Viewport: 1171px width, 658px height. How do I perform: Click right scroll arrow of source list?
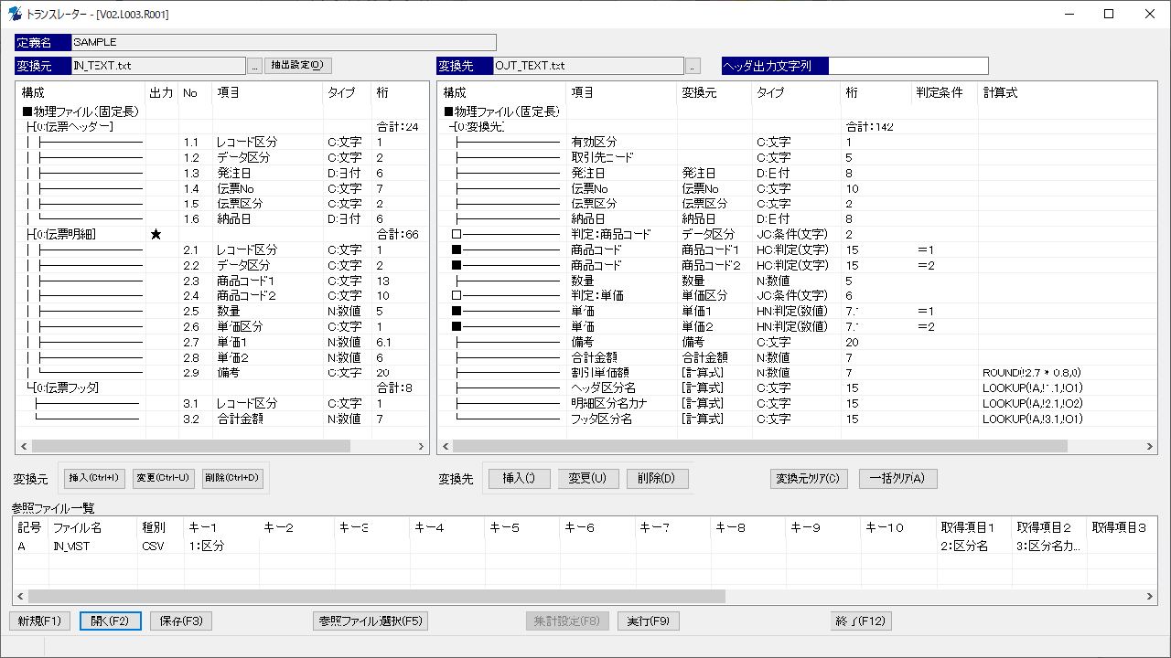coord(421,446)
